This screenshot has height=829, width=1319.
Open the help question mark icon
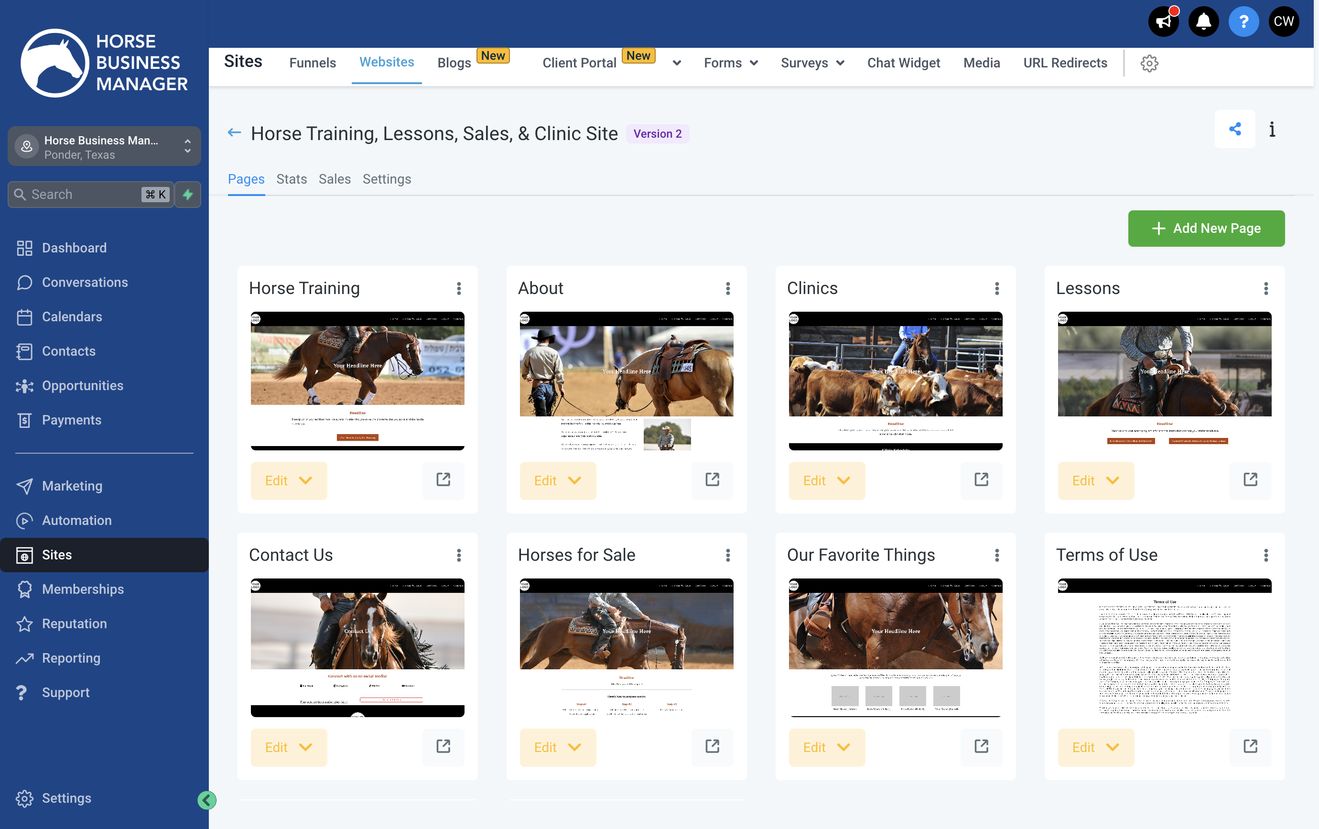pos(1243,22)
